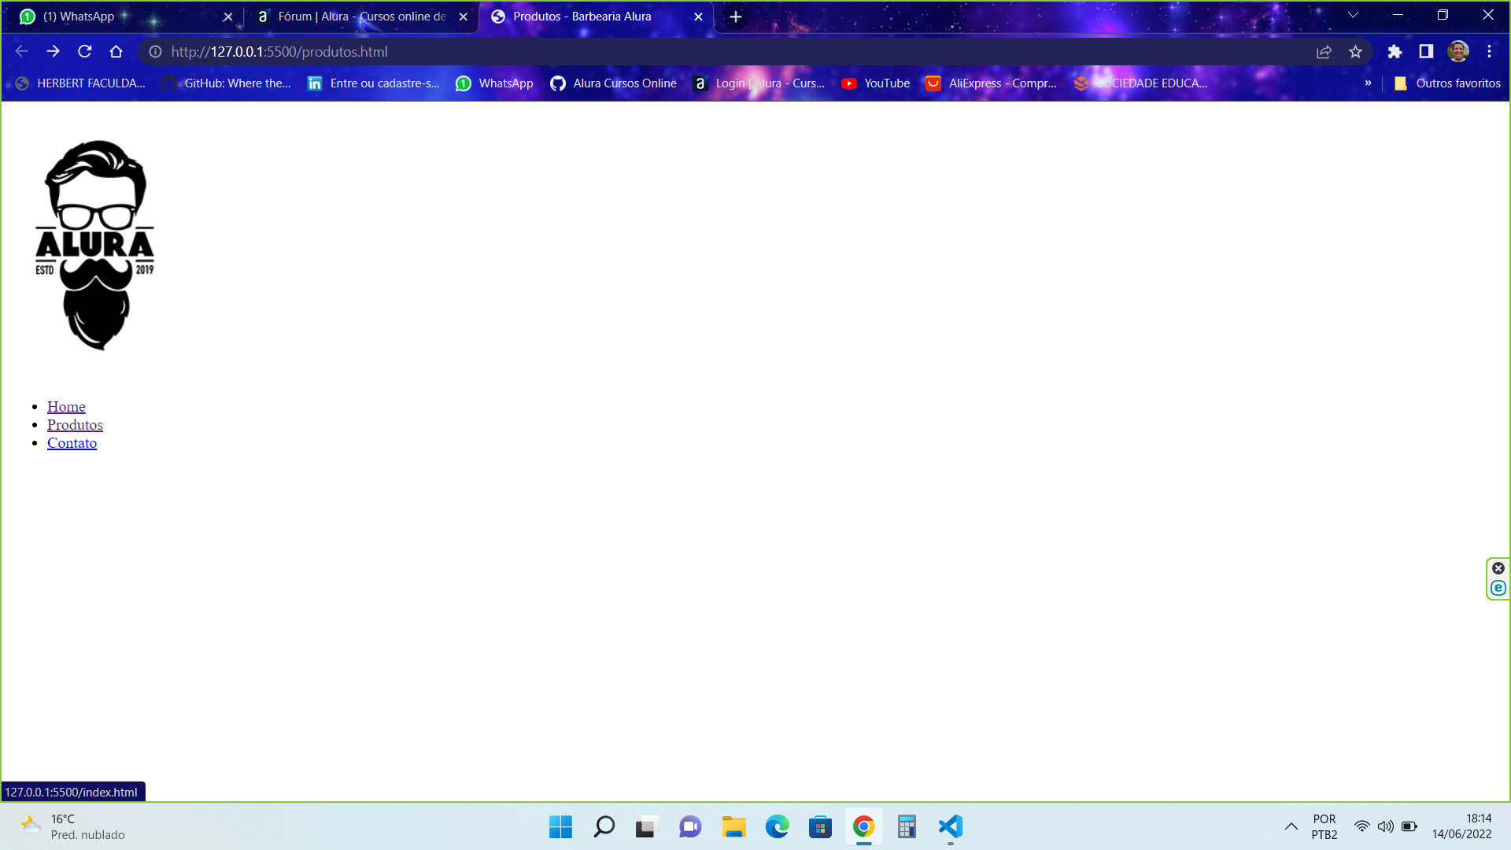
Task: Reload the current page
Action: point(85,52)
